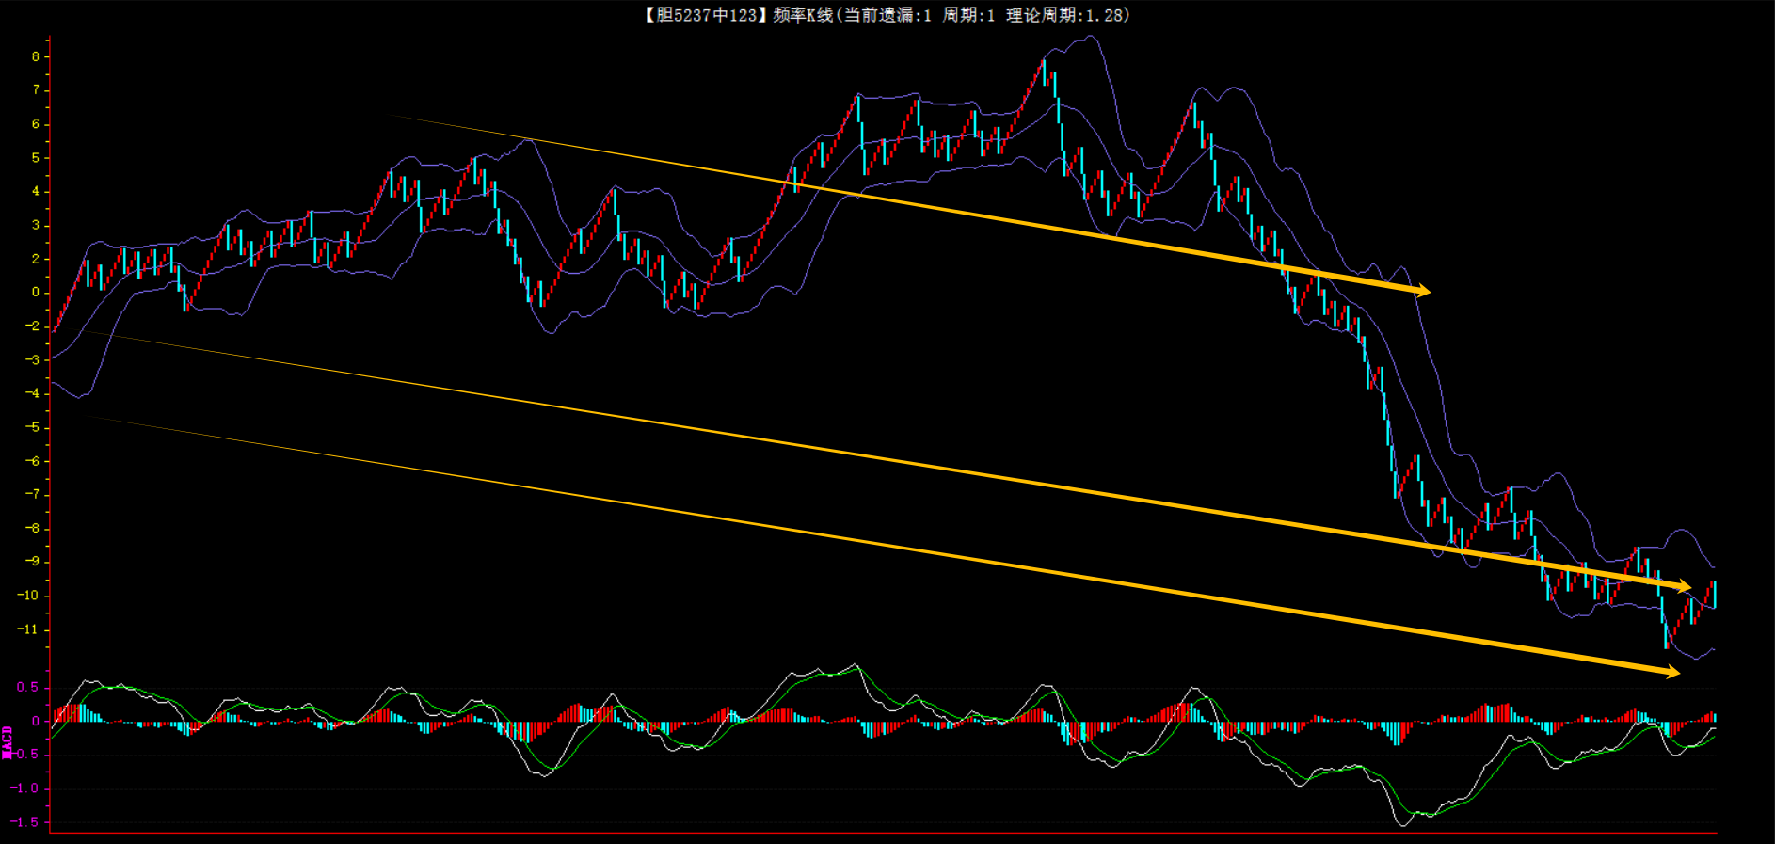Select the 4 label on the price axis
Image resolution: width=1775 pixels, height=844 pixels.
[36, 191]
